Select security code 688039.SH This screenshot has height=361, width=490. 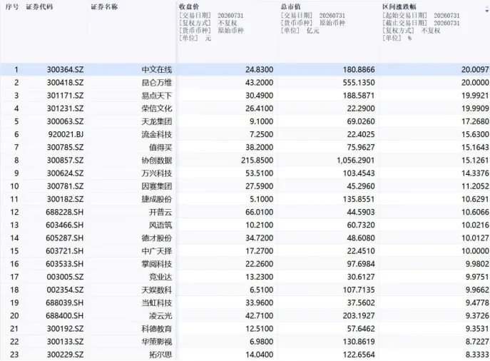click(x=65, y=303)
